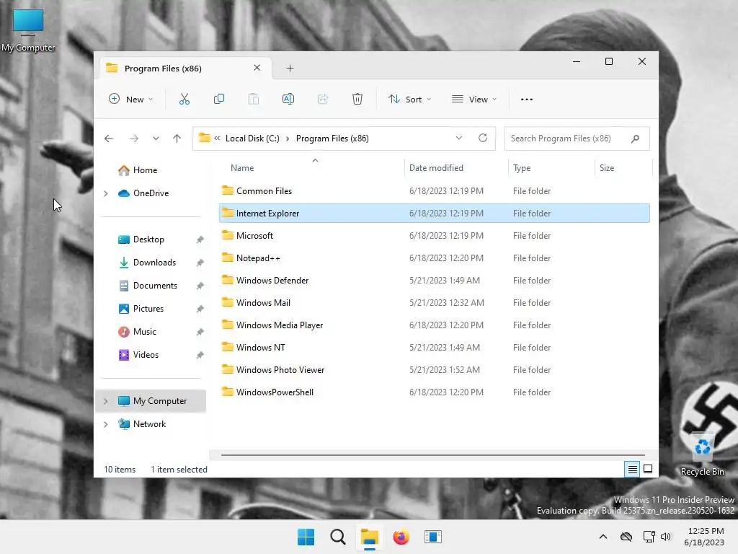
Task: Launch Firefox from the taskbar
Action: click(x=401, y=537)
